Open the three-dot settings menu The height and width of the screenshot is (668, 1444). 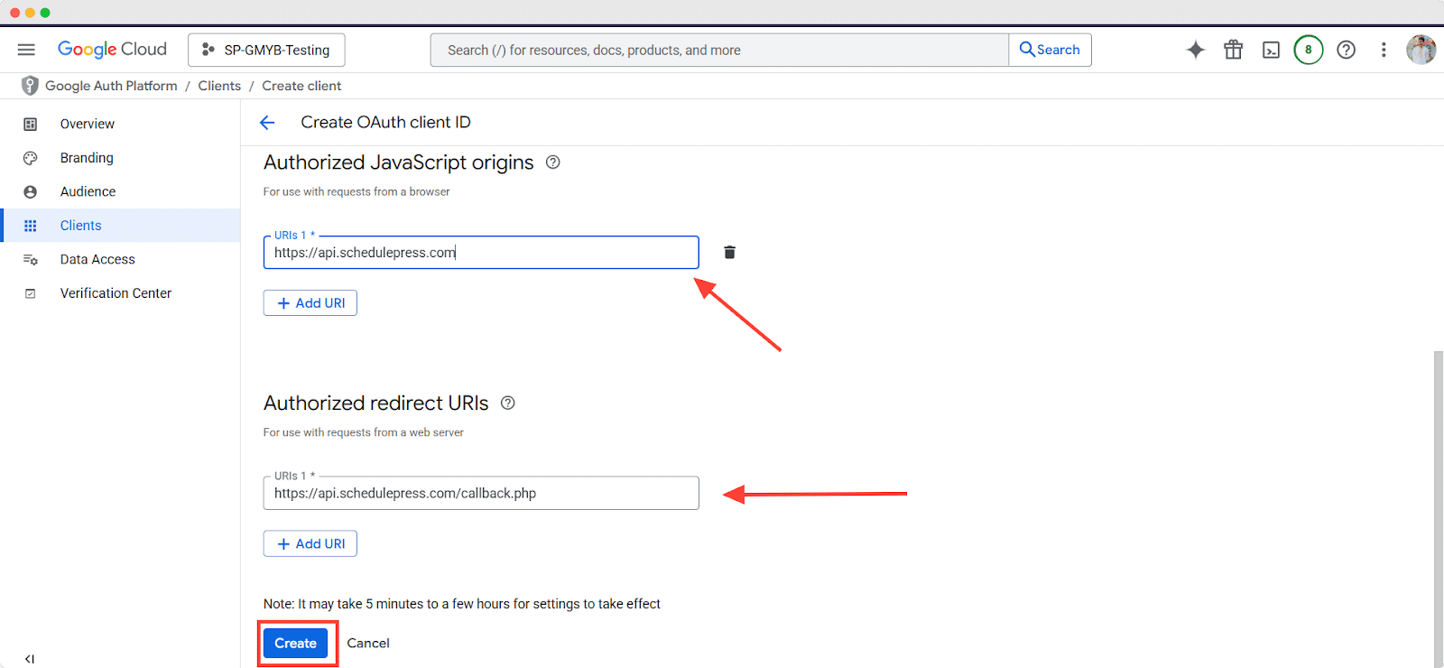pos(1384,50)
